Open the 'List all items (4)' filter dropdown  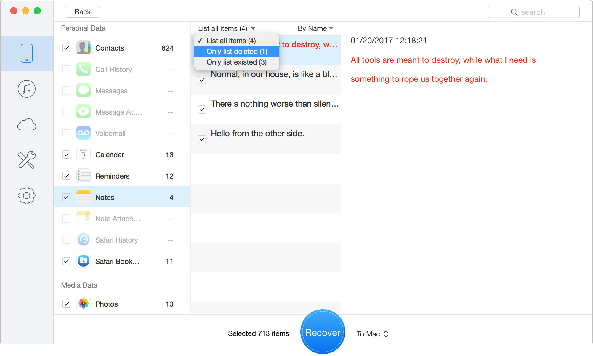tap(227, 28)
